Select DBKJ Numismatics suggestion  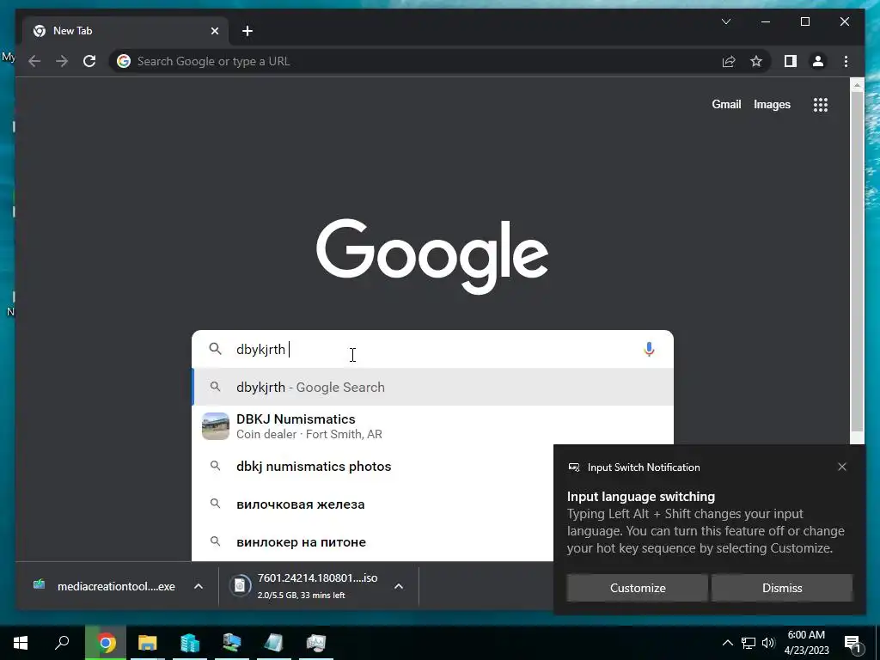point(433,426)
